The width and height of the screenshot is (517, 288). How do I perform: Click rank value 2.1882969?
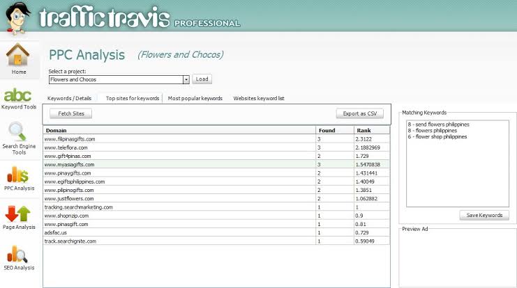pos(368,148)
